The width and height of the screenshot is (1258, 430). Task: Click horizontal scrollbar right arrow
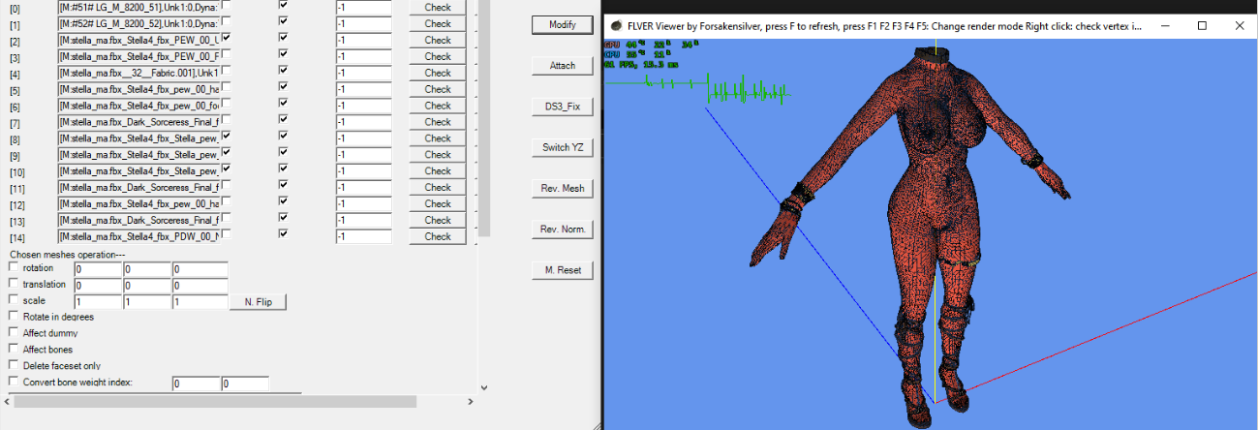click(x=471, y=401)
